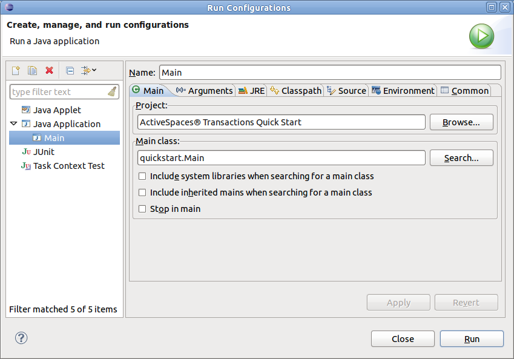Clear the filter text field with eraser icon
514x359 pixels.
(112, 91)
